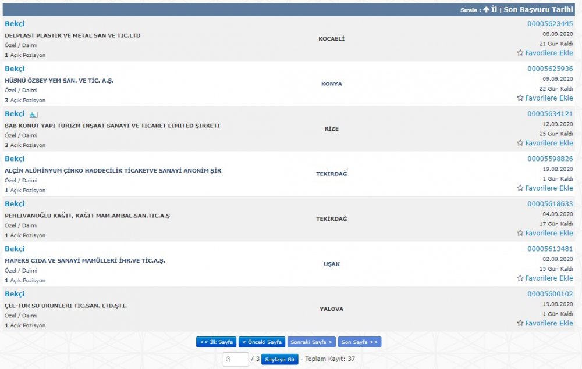Open listing number 00005625936
The width and height of the screenshot is (582, 369).
pyautogui.click(x=550, y=69)
